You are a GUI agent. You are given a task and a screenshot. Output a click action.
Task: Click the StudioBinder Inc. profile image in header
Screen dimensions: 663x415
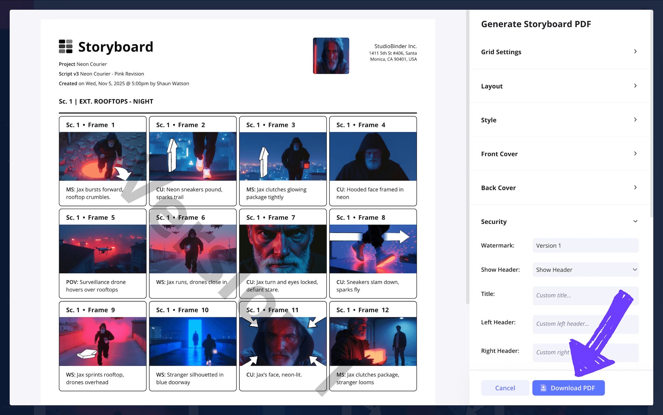331,55
